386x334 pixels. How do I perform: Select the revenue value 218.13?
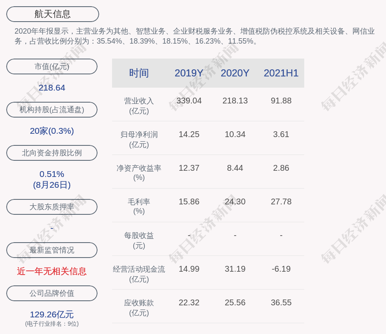(x=235, y=101)
